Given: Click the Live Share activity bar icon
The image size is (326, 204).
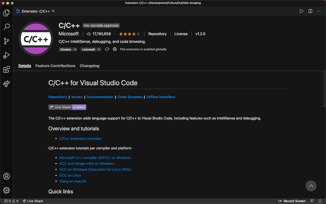Looking at the screenshot, I should click(6, 84).
